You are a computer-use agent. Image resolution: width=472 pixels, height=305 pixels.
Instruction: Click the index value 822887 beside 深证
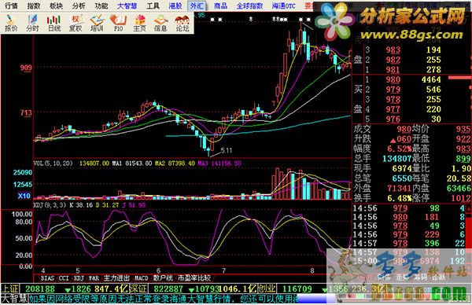(x=168, y=289)
